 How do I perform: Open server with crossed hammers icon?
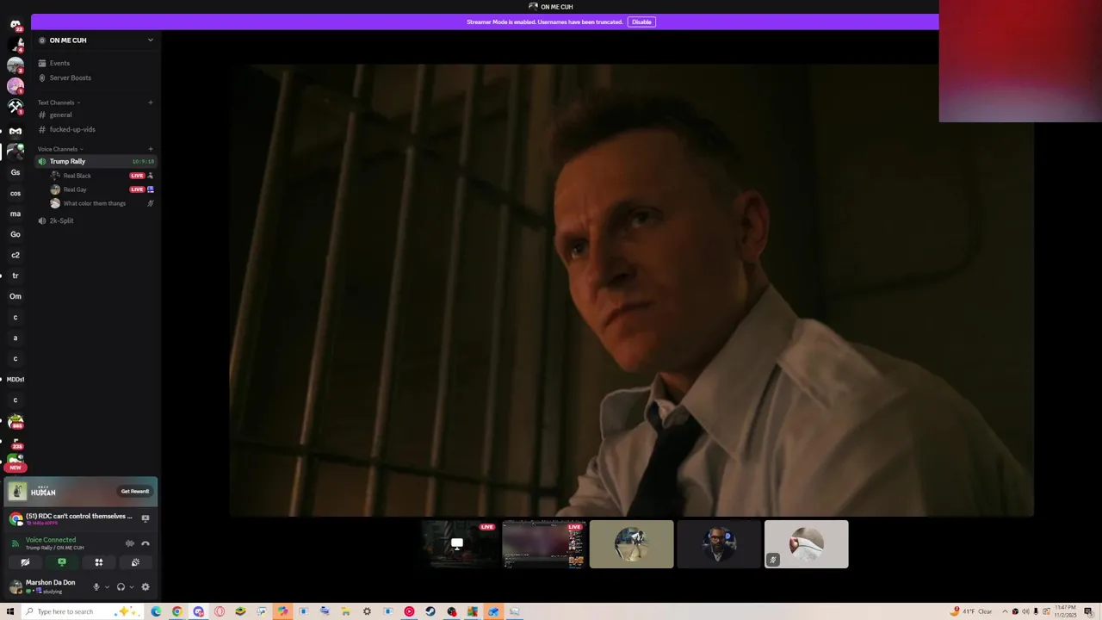click(x=15, y=107)
